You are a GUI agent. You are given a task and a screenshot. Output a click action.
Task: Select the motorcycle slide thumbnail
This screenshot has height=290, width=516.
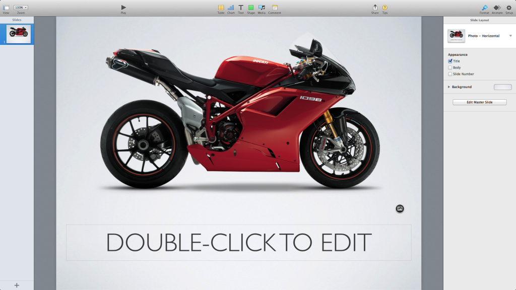[x=19, y=33]
